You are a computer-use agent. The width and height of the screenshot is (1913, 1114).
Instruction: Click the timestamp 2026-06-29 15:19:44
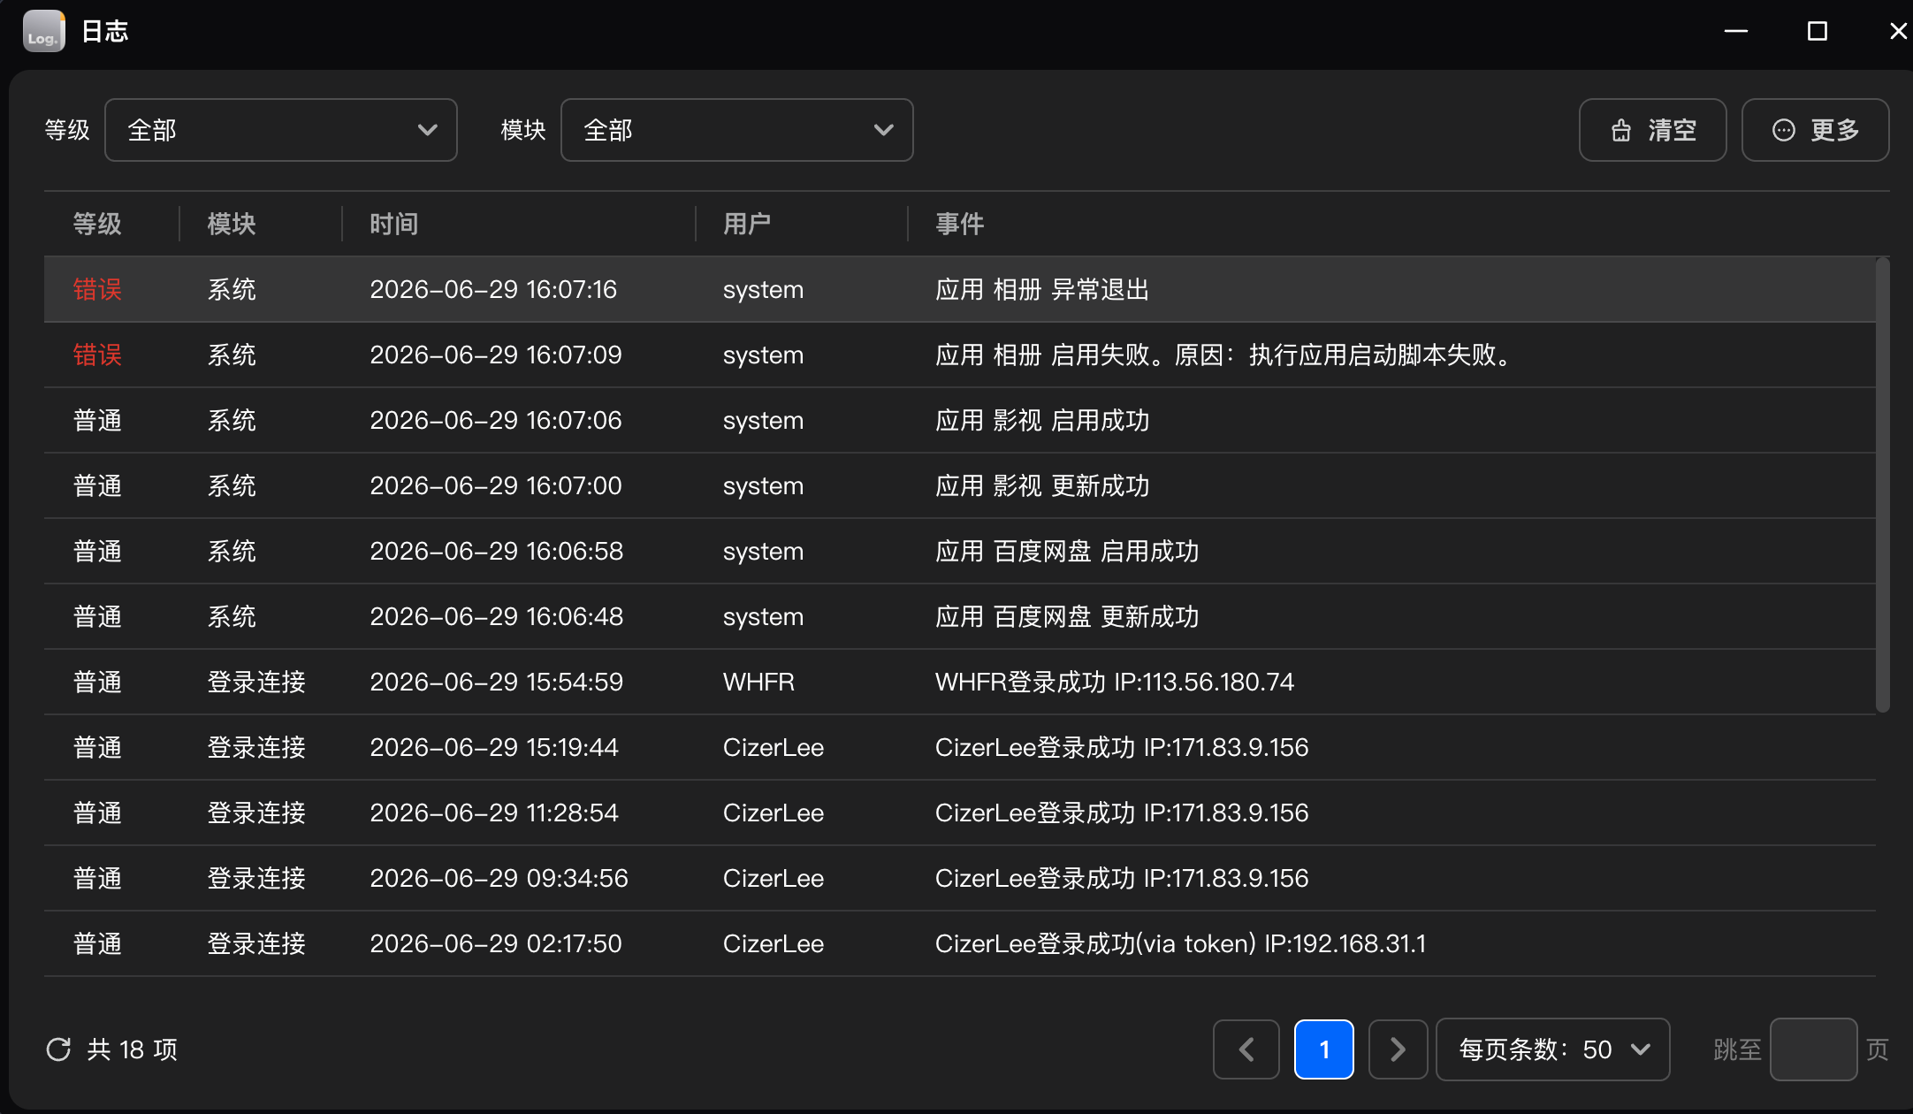pos(494,747)
